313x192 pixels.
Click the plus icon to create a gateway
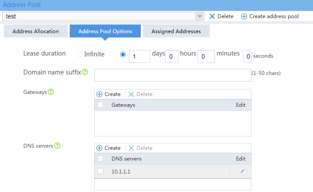(x=99, y=94)
